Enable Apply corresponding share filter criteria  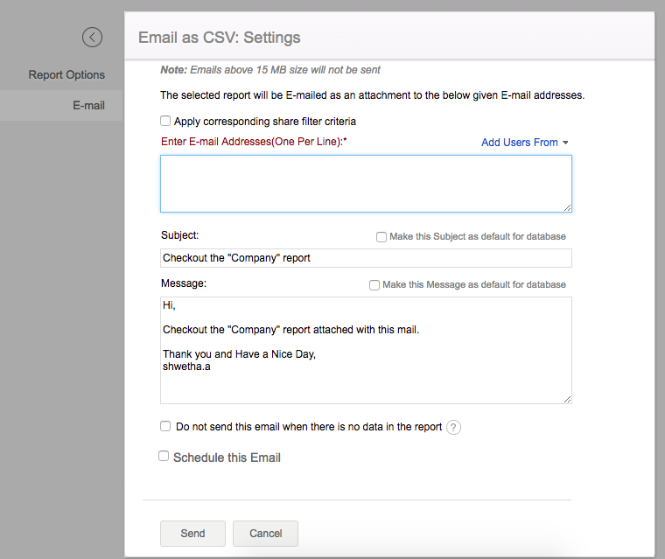click(165, 122)
